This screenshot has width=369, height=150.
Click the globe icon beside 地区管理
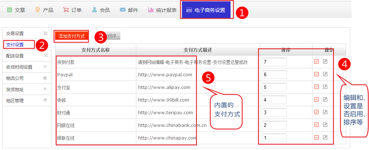pos(45,100)
